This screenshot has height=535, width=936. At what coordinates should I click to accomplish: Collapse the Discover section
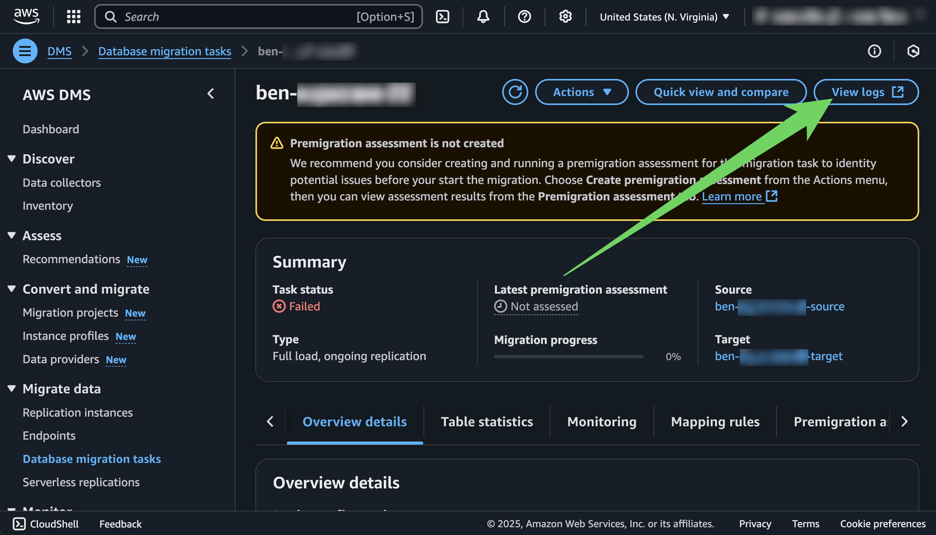12,159
